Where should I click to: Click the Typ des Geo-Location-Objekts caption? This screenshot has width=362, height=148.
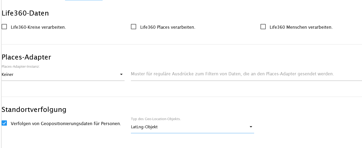156,119
